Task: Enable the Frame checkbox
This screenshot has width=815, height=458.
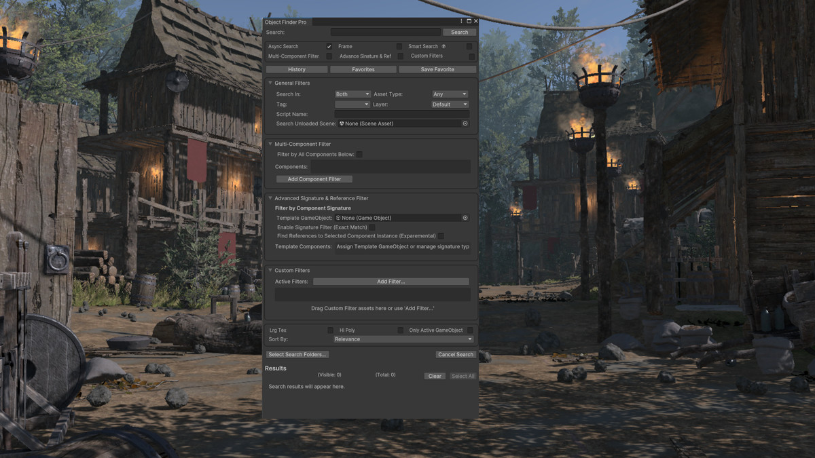Action: (399, 46)
